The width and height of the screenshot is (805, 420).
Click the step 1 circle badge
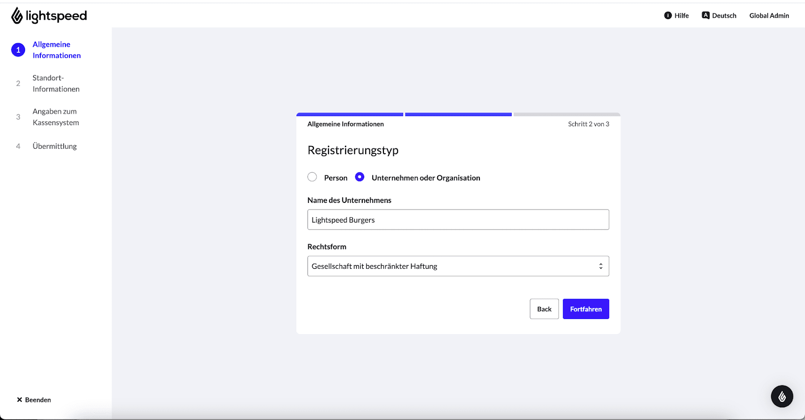[x=18, y=50]
